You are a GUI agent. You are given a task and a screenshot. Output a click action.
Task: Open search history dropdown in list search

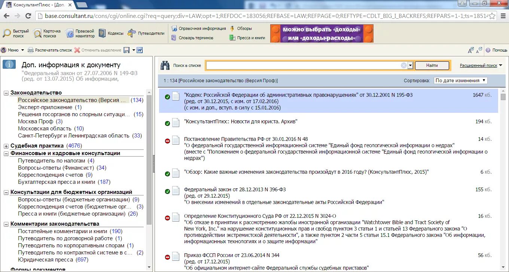410,65
